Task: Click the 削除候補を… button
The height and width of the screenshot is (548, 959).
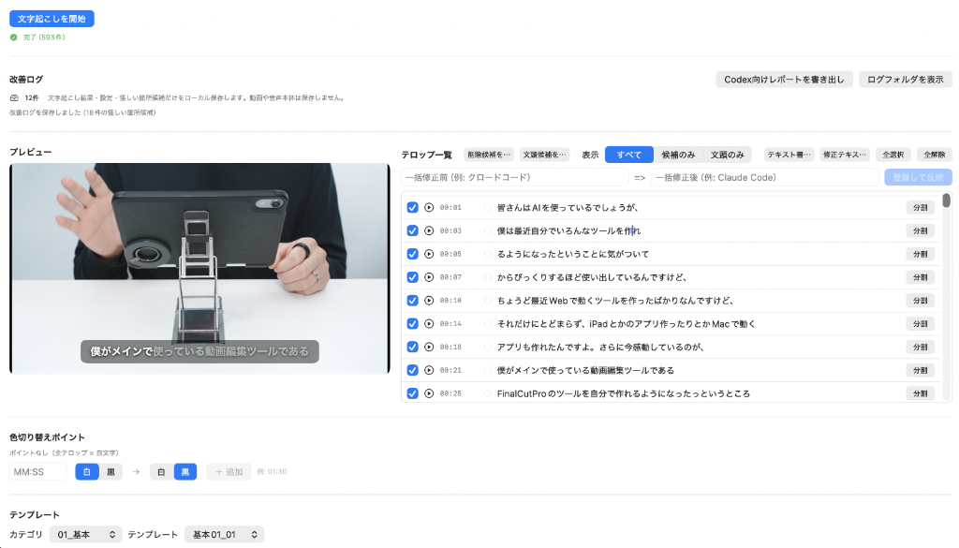Action: tap(489, 155)
